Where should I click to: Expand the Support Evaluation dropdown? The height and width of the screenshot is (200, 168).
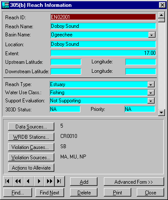click(151, 101)
